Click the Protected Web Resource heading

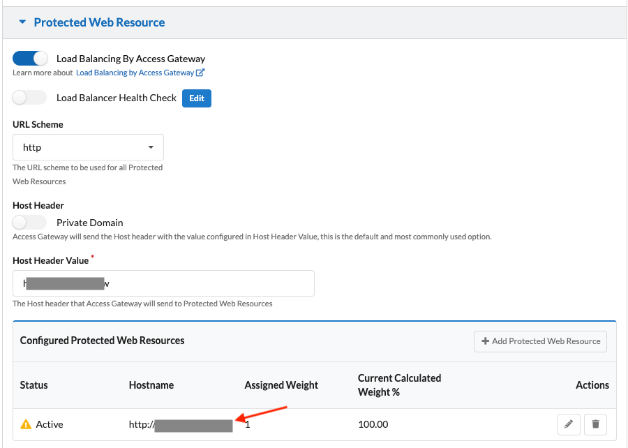[x=99, y=22]
